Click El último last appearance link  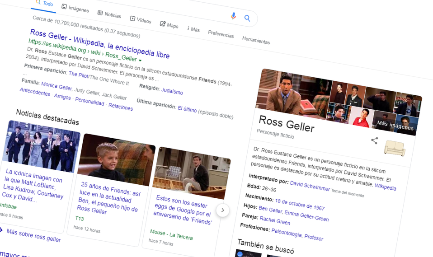pos(187,109)
